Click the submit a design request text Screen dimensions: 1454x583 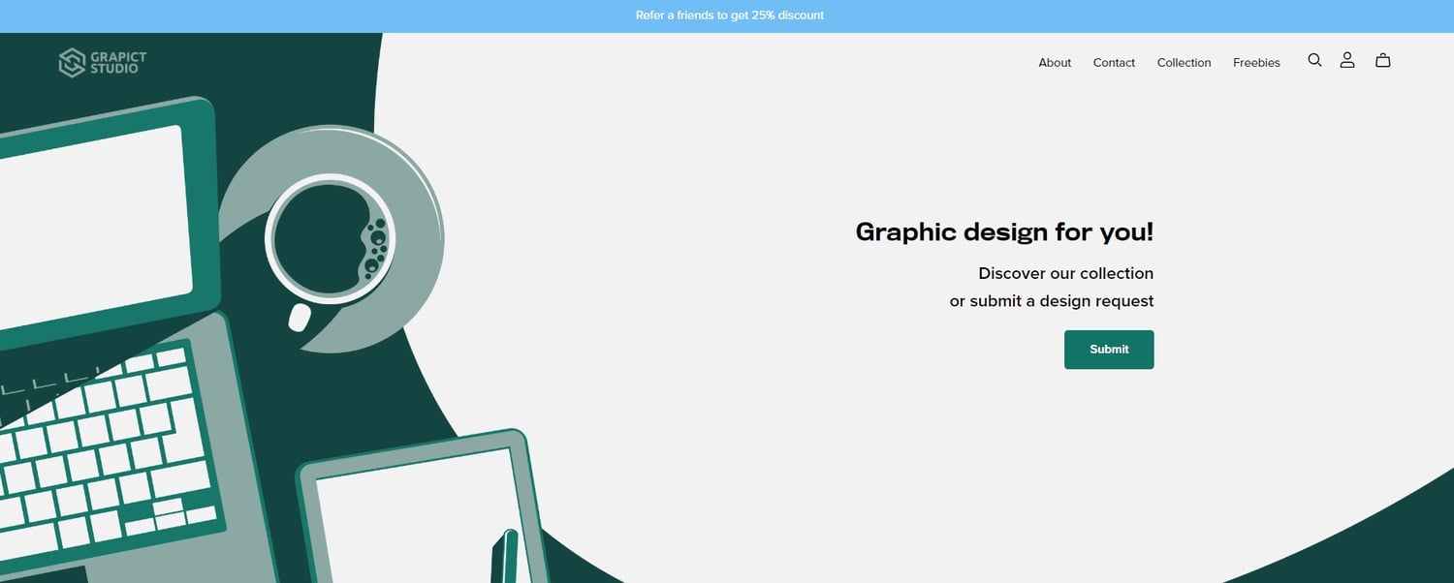(x=1052, y=300)
